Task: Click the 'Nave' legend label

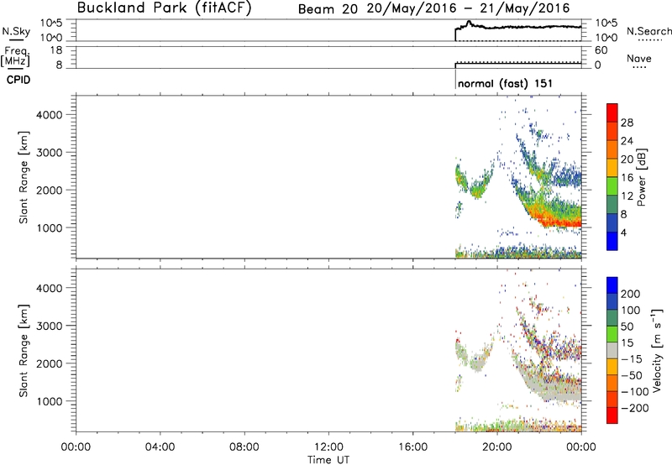Action: click(639, 58)
